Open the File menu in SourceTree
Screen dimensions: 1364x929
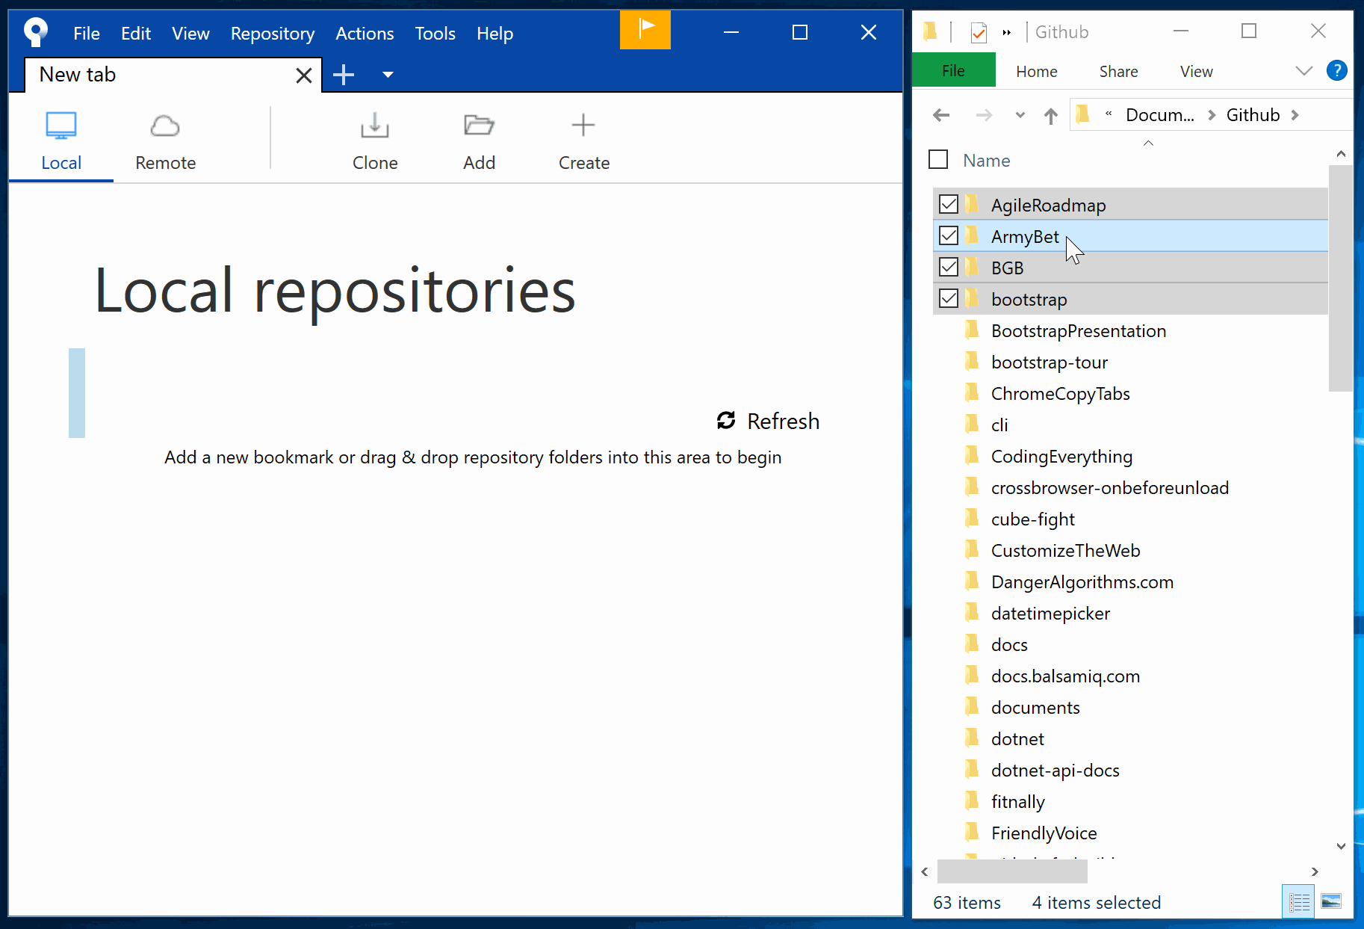(87, 34)
